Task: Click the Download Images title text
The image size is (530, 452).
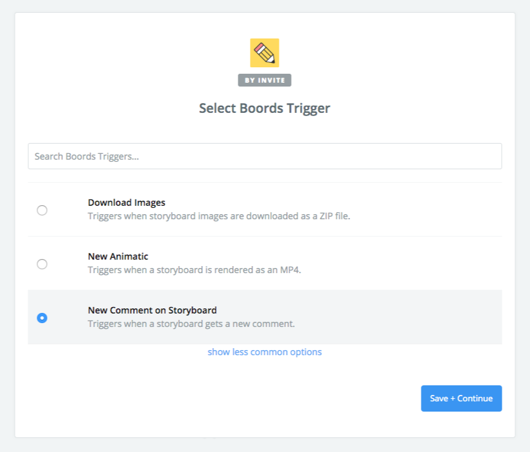Action: [x=127, y=203]
